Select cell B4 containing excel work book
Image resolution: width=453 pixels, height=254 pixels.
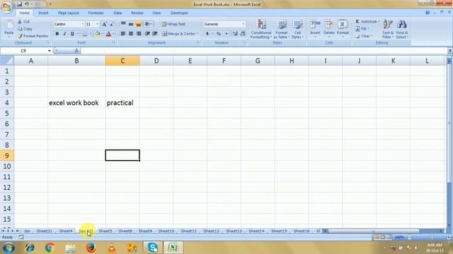(76, 103)
